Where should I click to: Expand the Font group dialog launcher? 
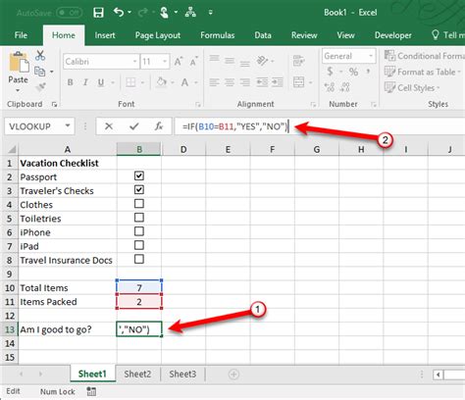click(198, 104)
